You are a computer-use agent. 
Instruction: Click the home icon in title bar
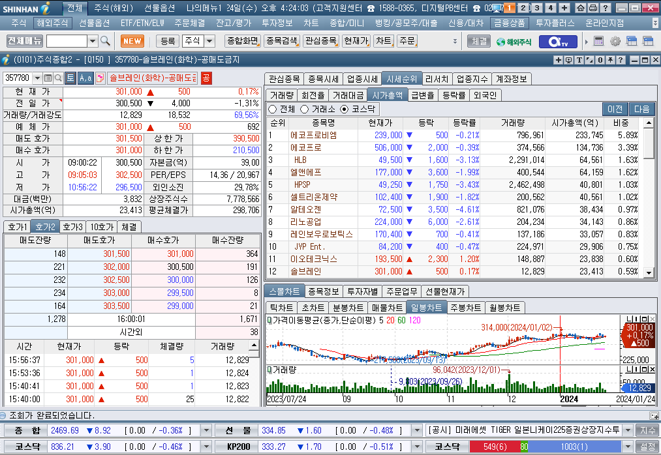point(581,8)
